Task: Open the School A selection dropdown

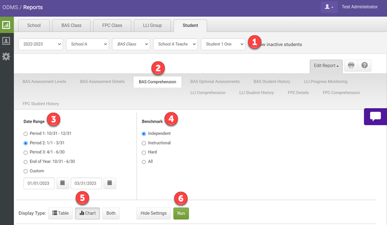Action: (x=87, y=44)
